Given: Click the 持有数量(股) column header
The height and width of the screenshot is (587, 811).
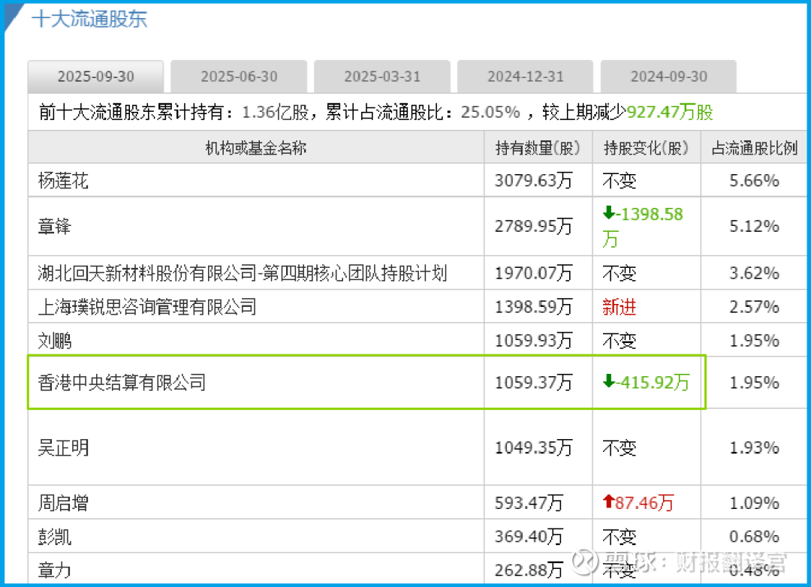Looking at the screenshot, I should pyautogui.click(x=538, y=148).
